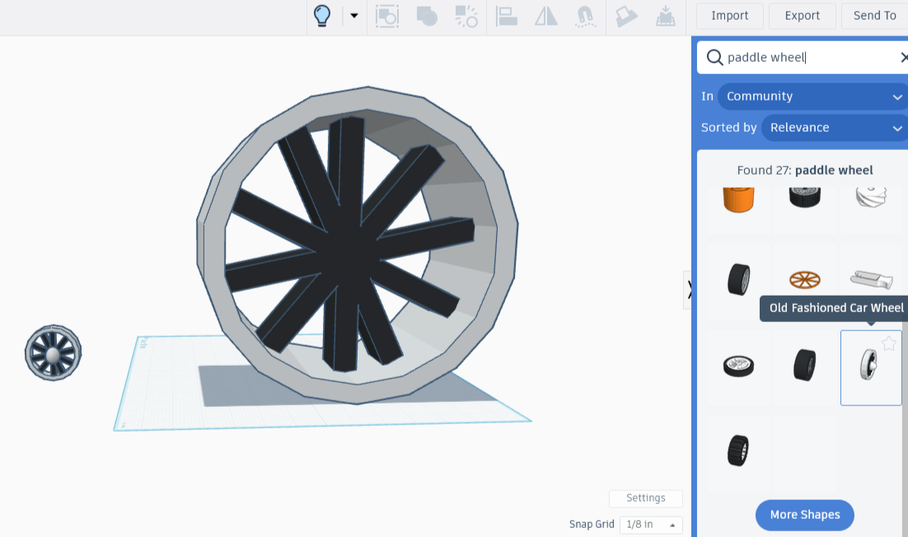Favorite the Old Fashioned Car Wheel star

pyautogui.click(x=889, y=343)
